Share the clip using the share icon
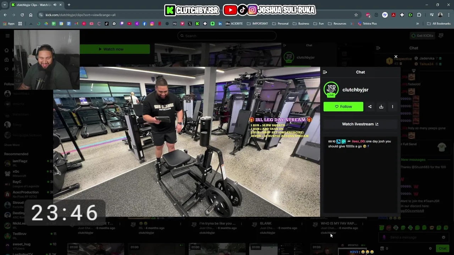The image size is (454, 255). 370,107
